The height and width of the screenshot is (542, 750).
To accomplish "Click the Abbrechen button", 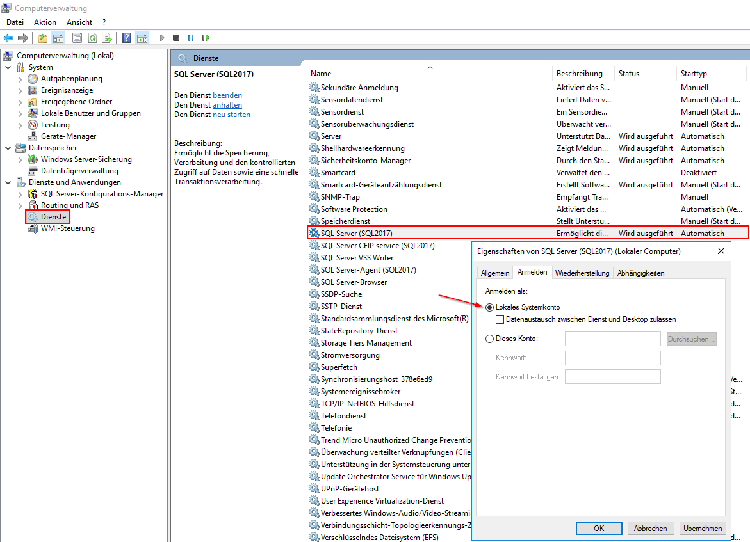I will pyautogui.click(x=651, y=528).
